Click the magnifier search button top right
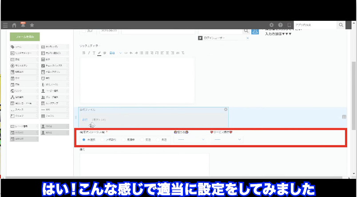The image size is (357, 197). click(x=341, y=25)
